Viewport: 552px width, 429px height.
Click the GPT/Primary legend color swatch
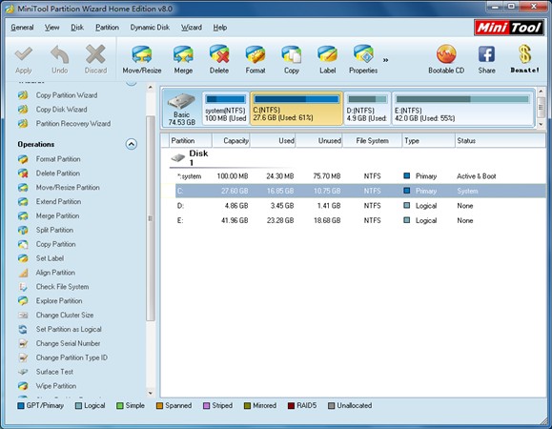point(21,406)
